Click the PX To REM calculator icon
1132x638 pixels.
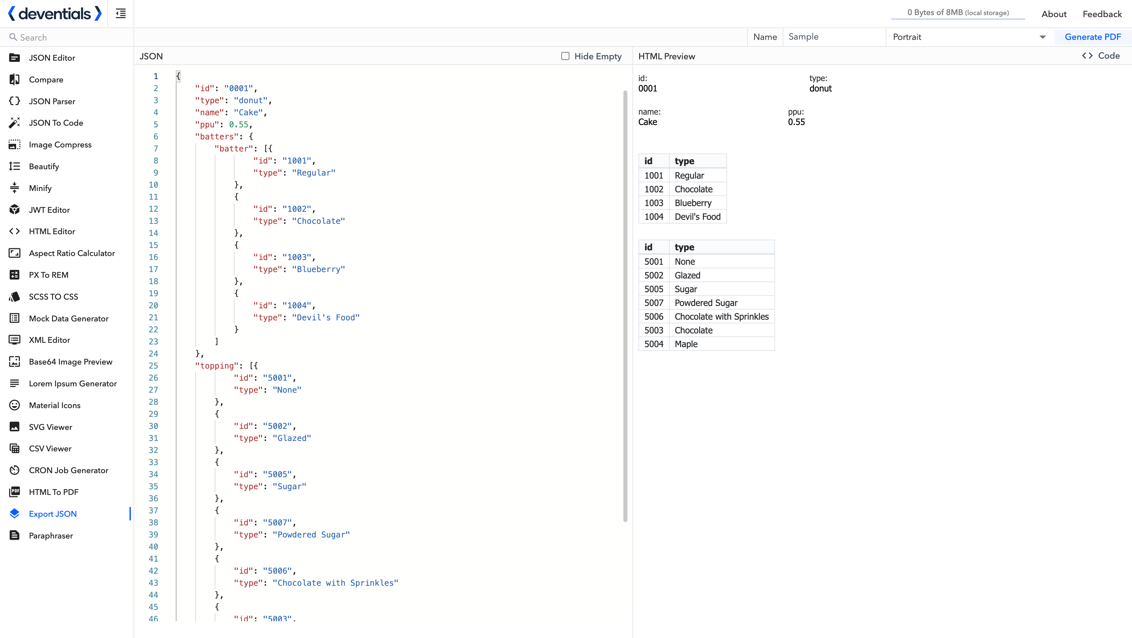coord(14,275)
